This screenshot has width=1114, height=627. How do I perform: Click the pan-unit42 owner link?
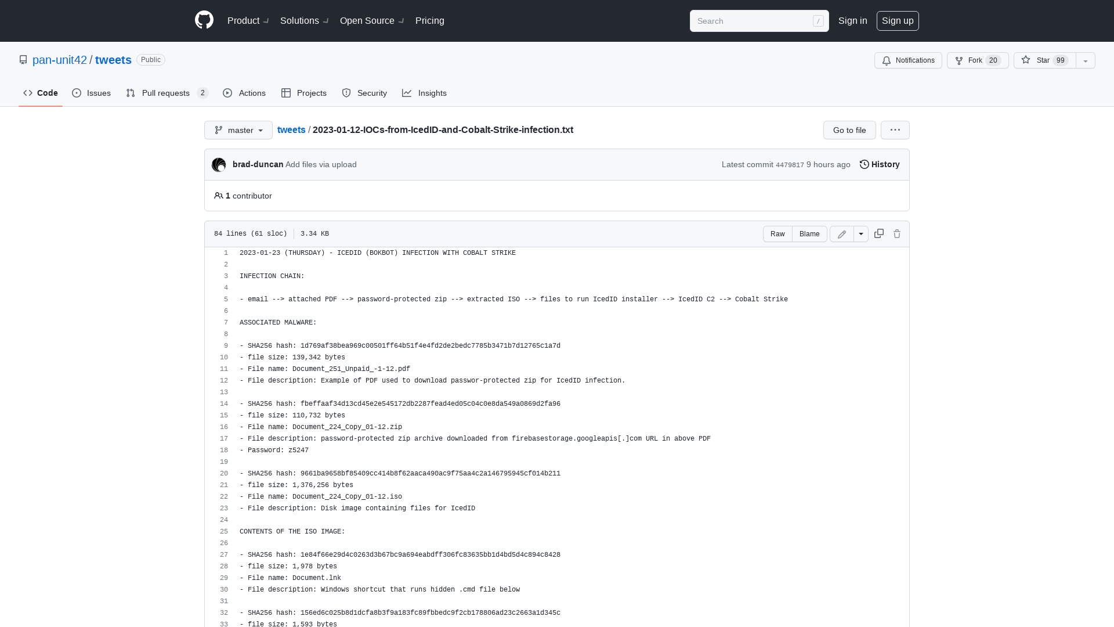(60, 60)
